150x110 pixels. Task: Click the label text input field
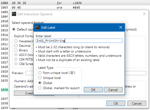(79, 41)
